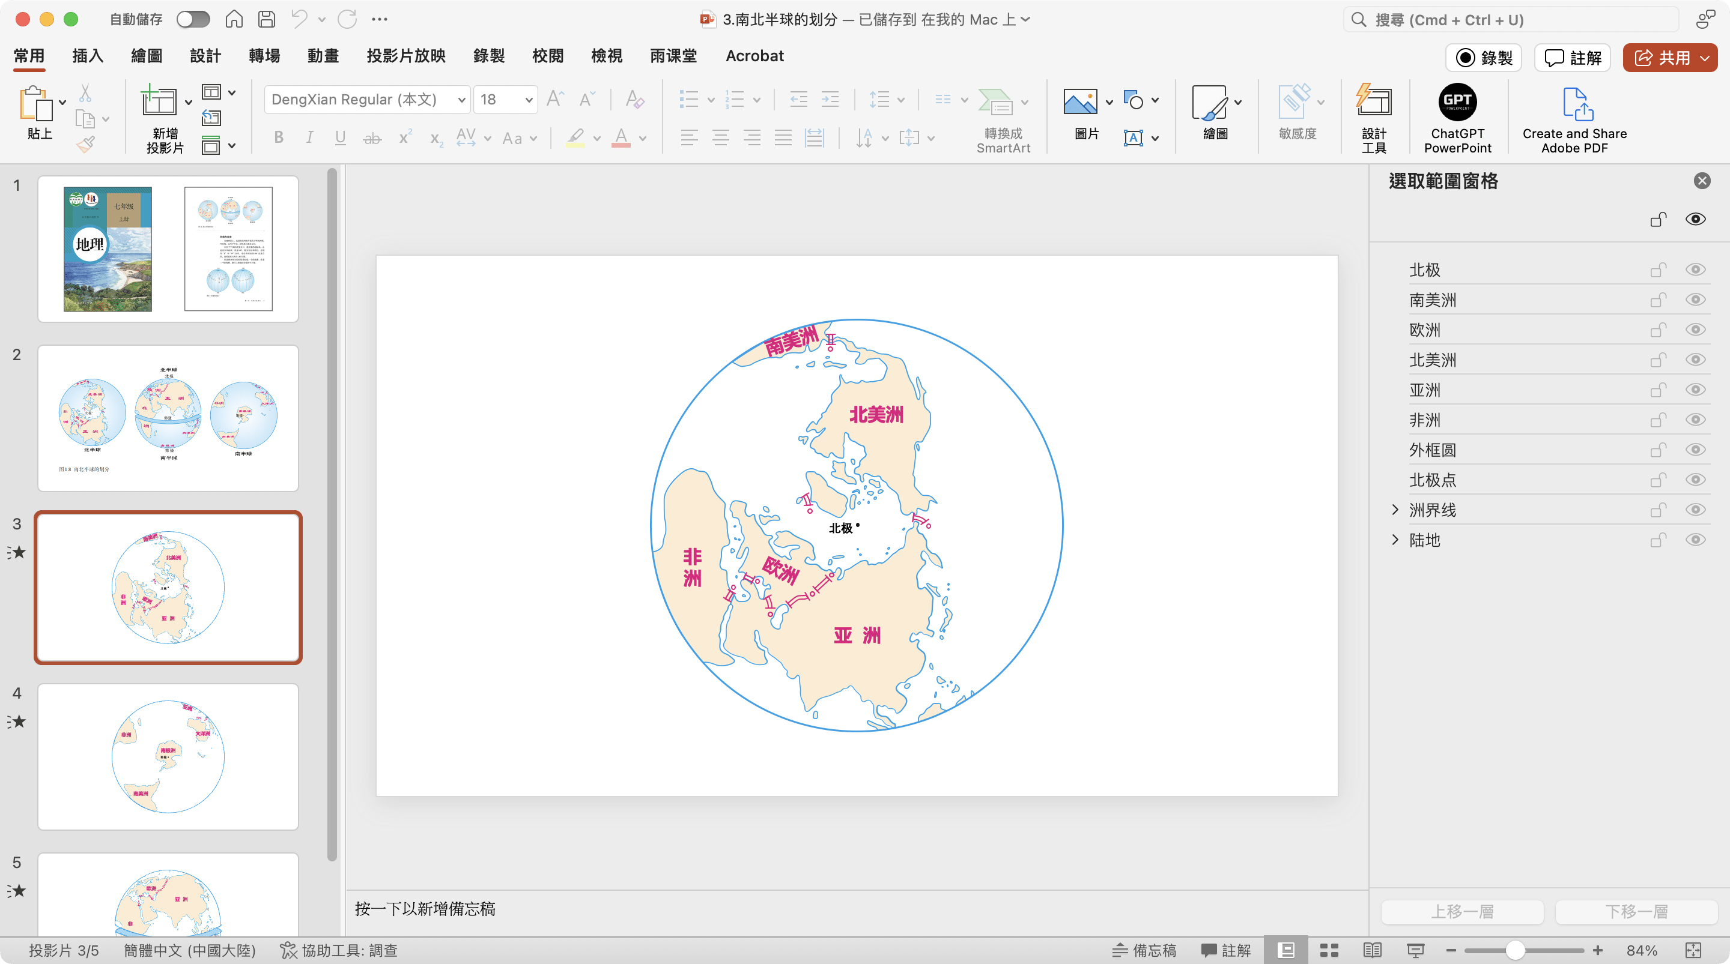Click the 共用 share button

point(1662,58)
